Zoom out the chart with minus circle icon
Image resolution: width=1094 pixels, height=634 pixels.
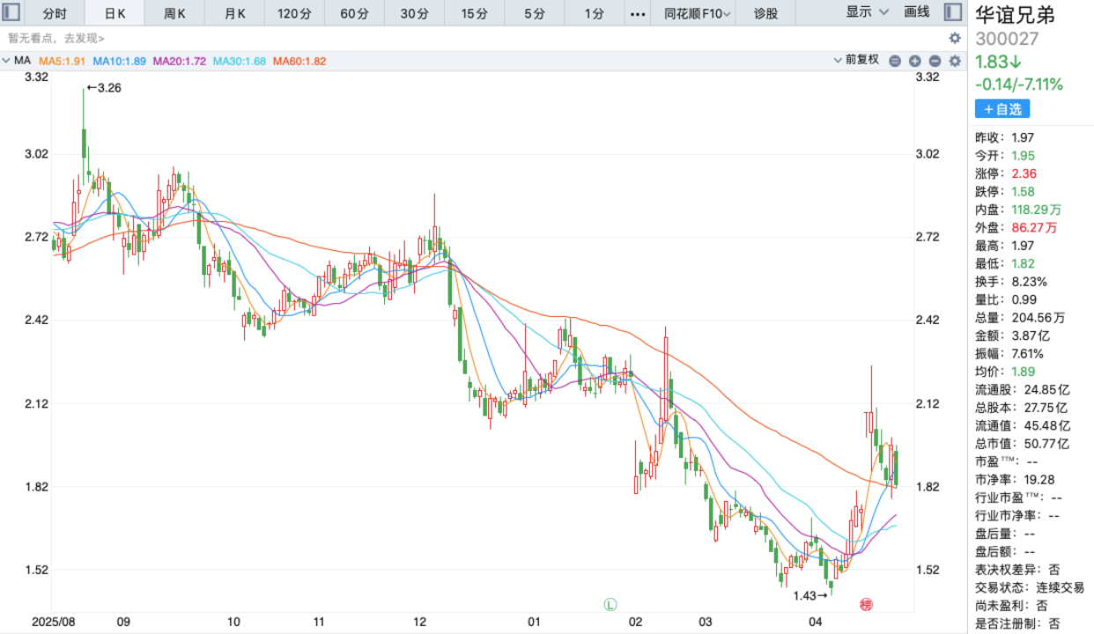click(x=933, y=61)
